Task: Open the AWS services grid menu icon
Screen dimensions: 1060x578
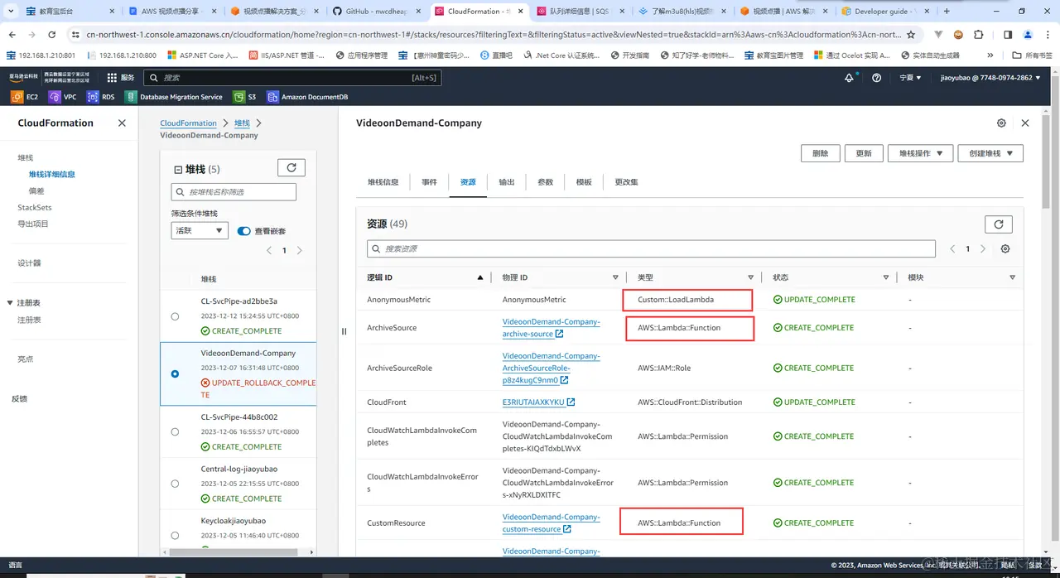Action: click(112, 77)
